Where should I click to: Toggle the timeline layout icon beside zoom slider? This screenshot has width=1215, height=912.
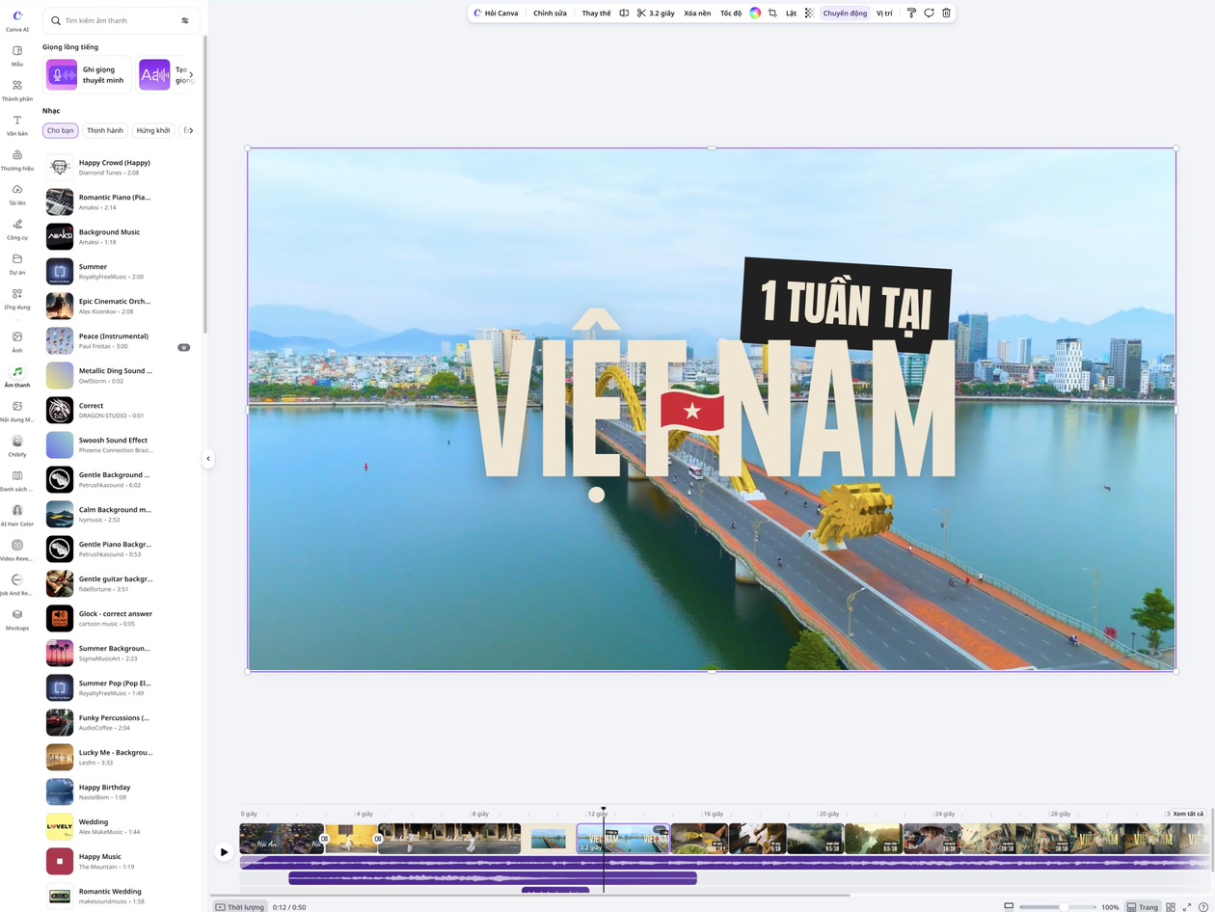[x=1009, y=906]
